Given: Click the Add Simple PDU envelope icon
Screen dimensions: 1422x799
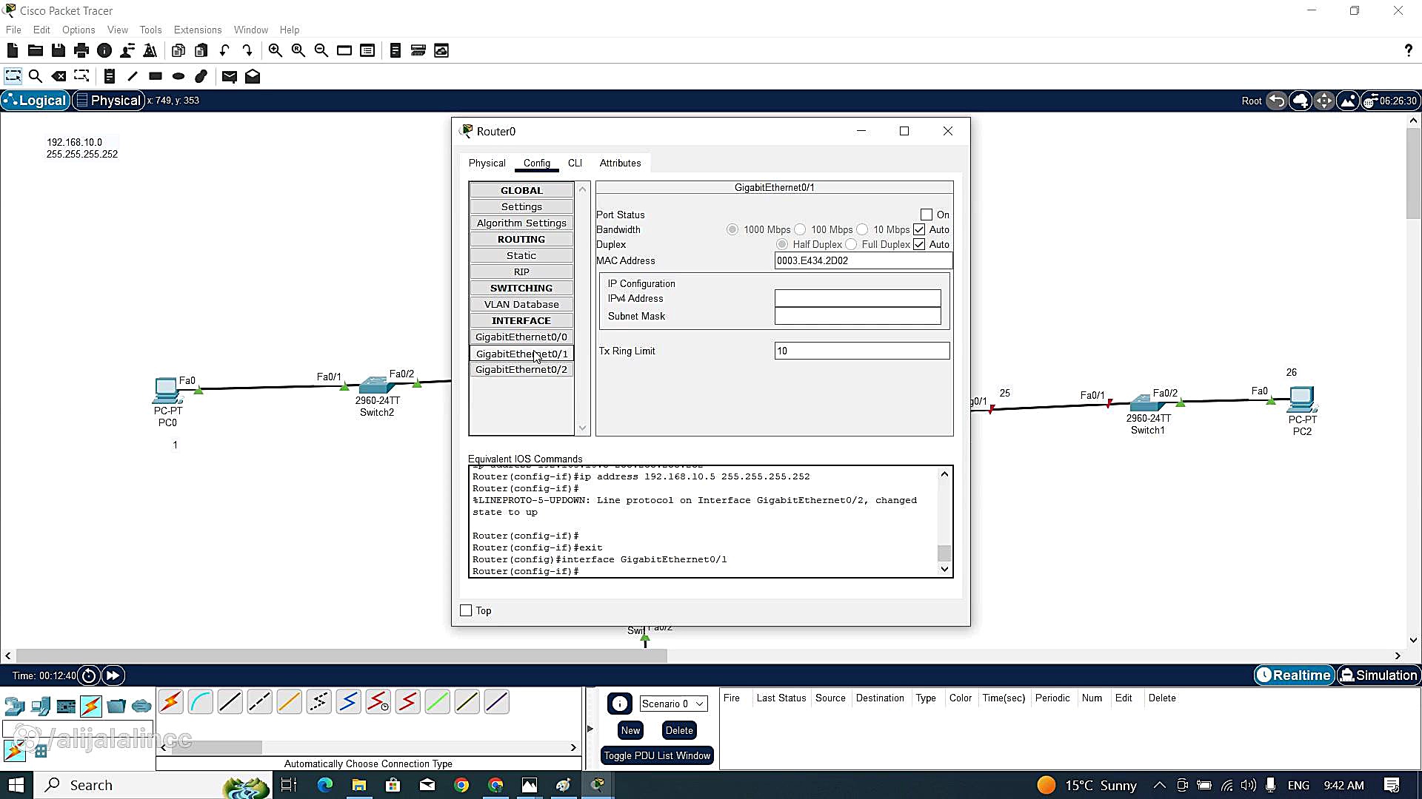Looking at the screenshot, I should (x=229, y=76).
